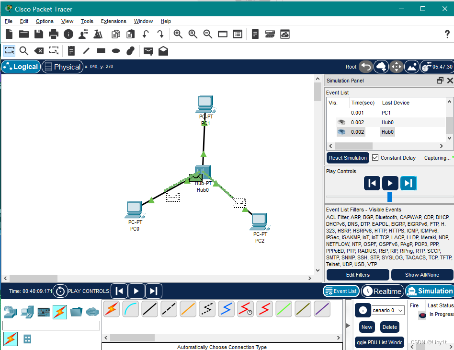This screenshot has height=350, width=454.
Task: Click Capture then Forward in Simulation Panel
Action: coord(408,183)
